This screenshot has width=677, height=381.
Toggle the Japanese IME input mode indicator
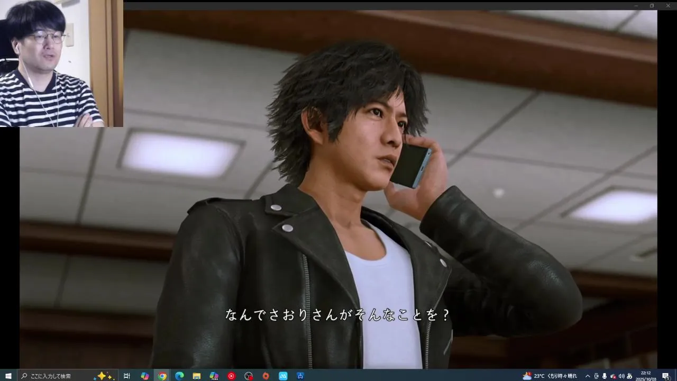(x=629, y=376)
